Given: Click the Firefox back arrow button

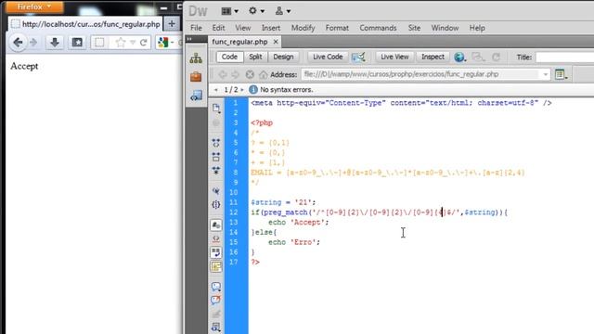Looking at the screenshot, I should (x=18, y=43).
